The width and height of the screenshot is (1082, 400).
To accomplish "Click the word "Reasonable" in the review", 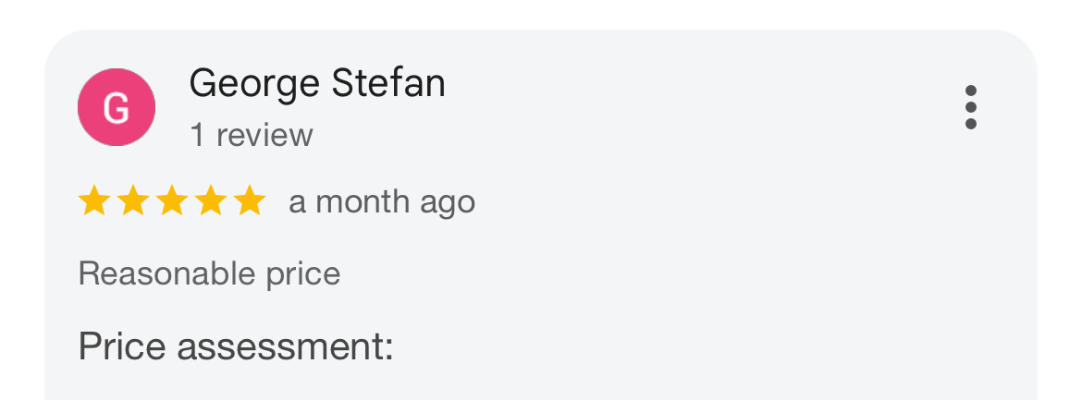I will point(153,273).
